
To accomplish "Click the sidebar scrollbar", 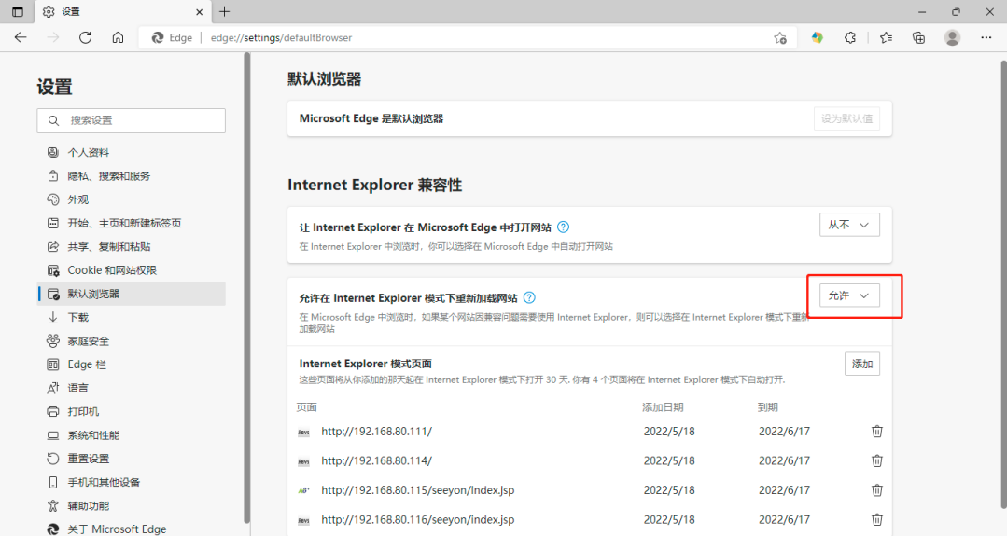I will pos(246,289).
